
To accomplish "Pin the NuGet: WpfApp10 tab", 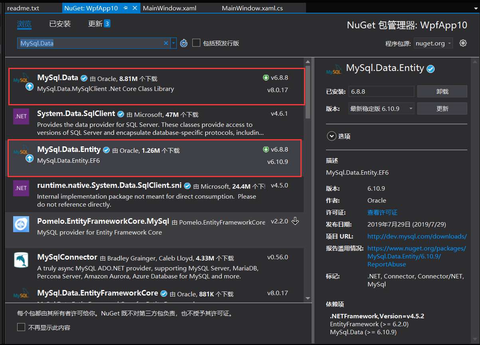I will (126, 8).
